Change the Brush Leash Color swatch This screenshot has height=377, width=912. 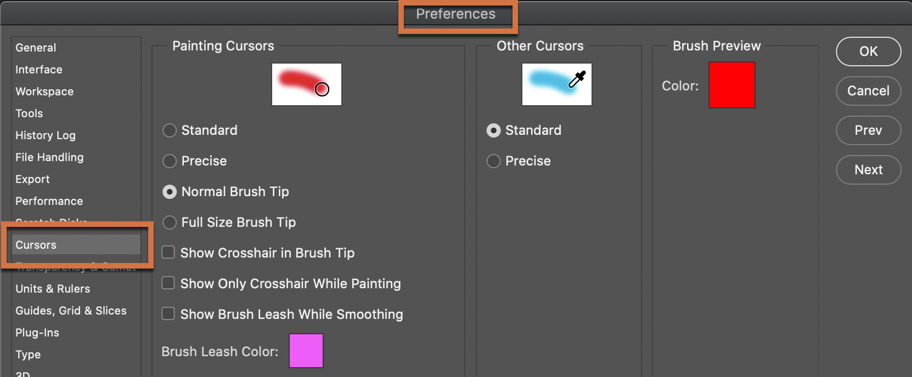306,351
